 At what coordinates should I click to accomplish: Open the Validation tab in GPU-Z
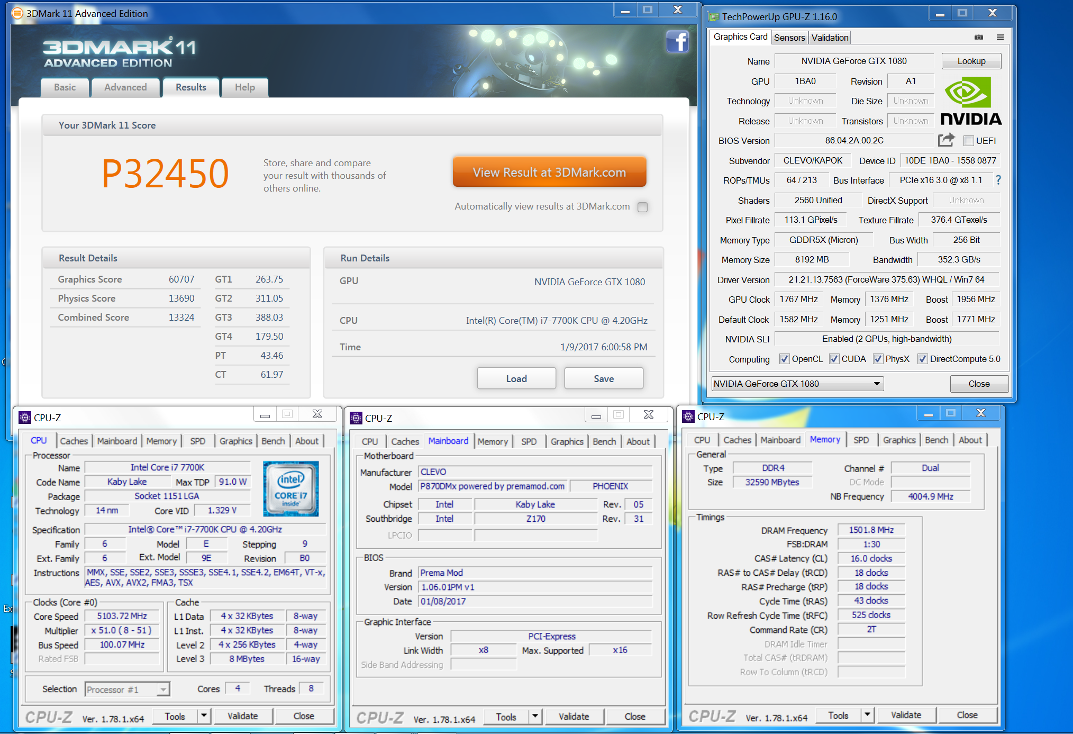click(830, 38)
